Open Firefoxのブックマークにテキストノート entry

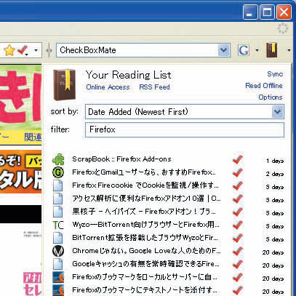[x=145, y=290]
